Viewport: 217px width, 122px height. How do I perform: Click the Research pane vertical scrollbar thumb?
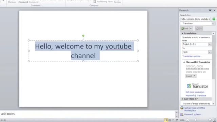tap(213, 57)
